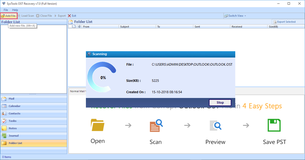
Task: Click the panel splitter grip above Mail
Action: coord(33,94)
